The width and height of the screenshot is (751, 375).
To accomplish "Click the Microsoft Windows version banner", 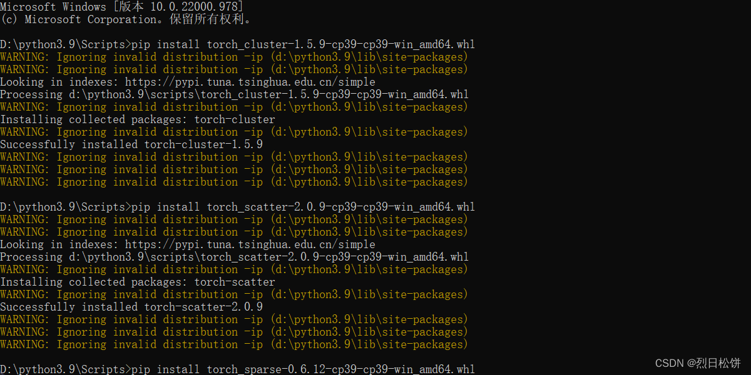I will pos(122,7).
